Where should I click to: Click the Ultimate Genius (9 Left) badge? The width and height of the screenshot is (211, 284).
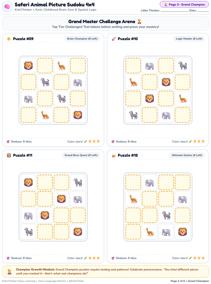tap(187, 155)
